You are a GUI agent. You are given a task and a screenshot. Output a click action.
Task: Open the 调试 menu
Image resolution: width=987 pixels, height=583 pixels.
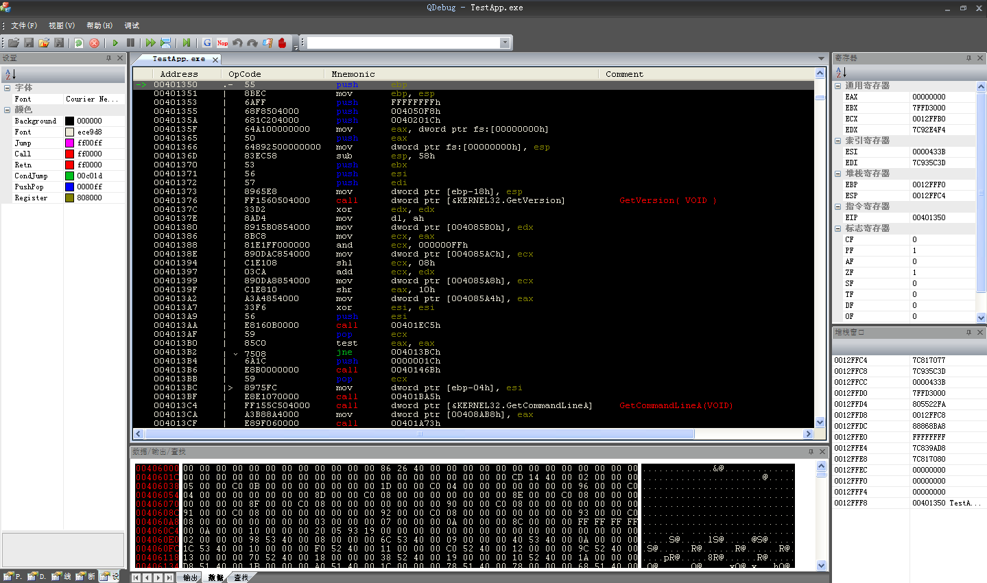pos(132,25)
